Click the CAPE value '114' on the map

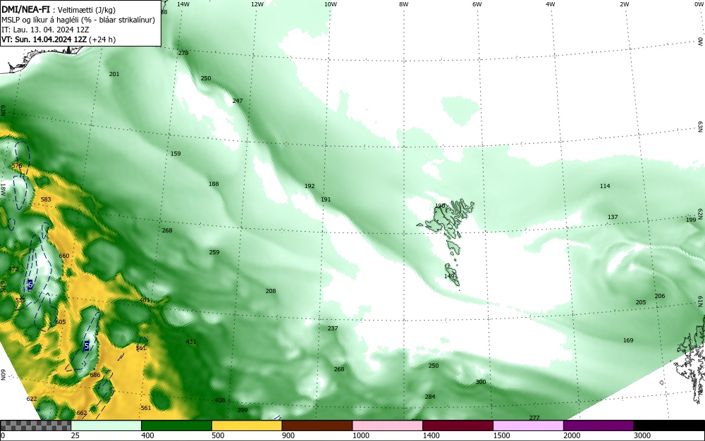[605, 186]
